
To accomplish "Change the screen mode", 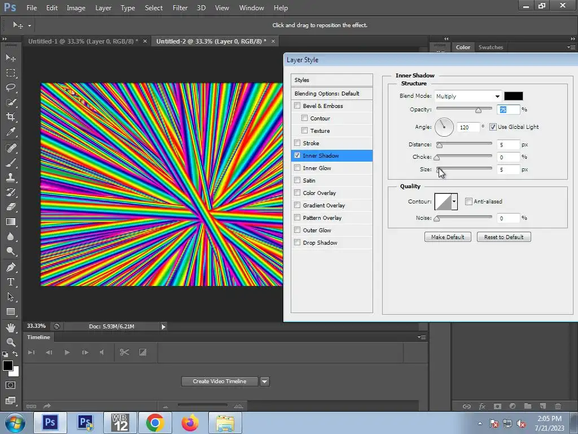I will [x=11, y=401].
